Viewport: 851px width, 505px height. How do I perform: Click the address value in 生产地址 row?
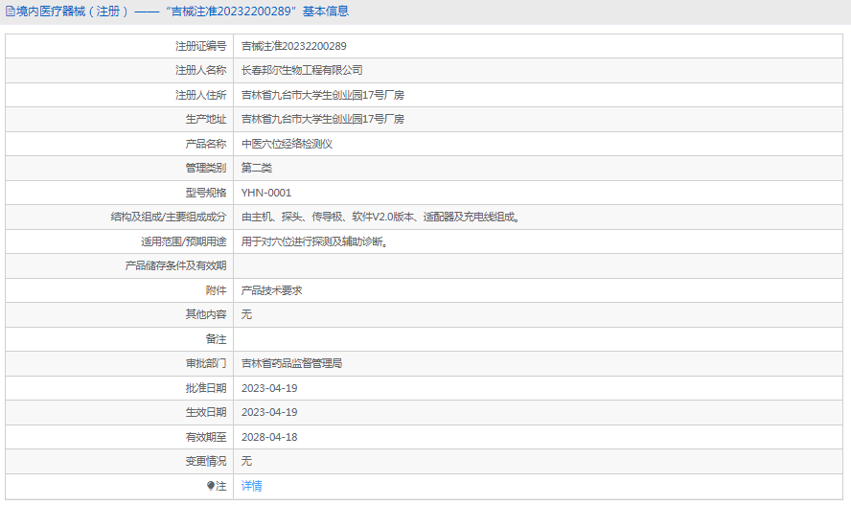(322, 120)
